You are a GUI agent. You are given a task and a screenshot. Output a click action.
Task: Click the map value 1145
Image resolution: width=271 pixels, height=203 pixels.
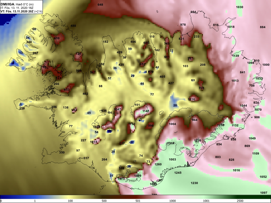pos(146,111)
